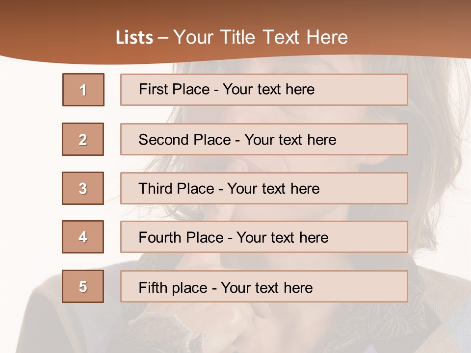
Task: Click the Third Place text box
Action: (264, 188)
